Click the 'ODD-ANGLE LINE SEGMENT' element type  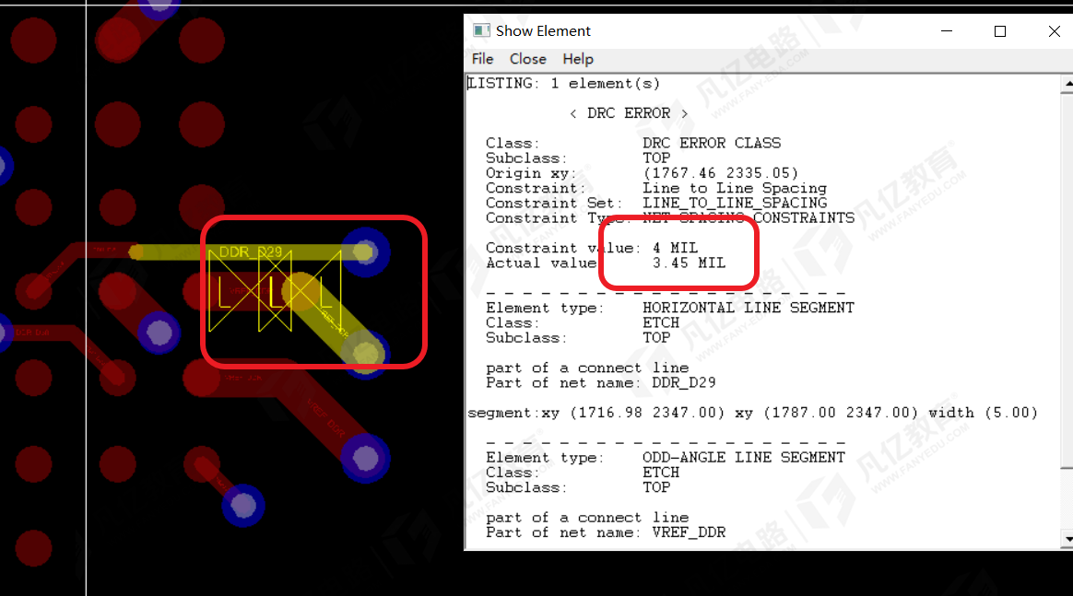click(744, 457)
